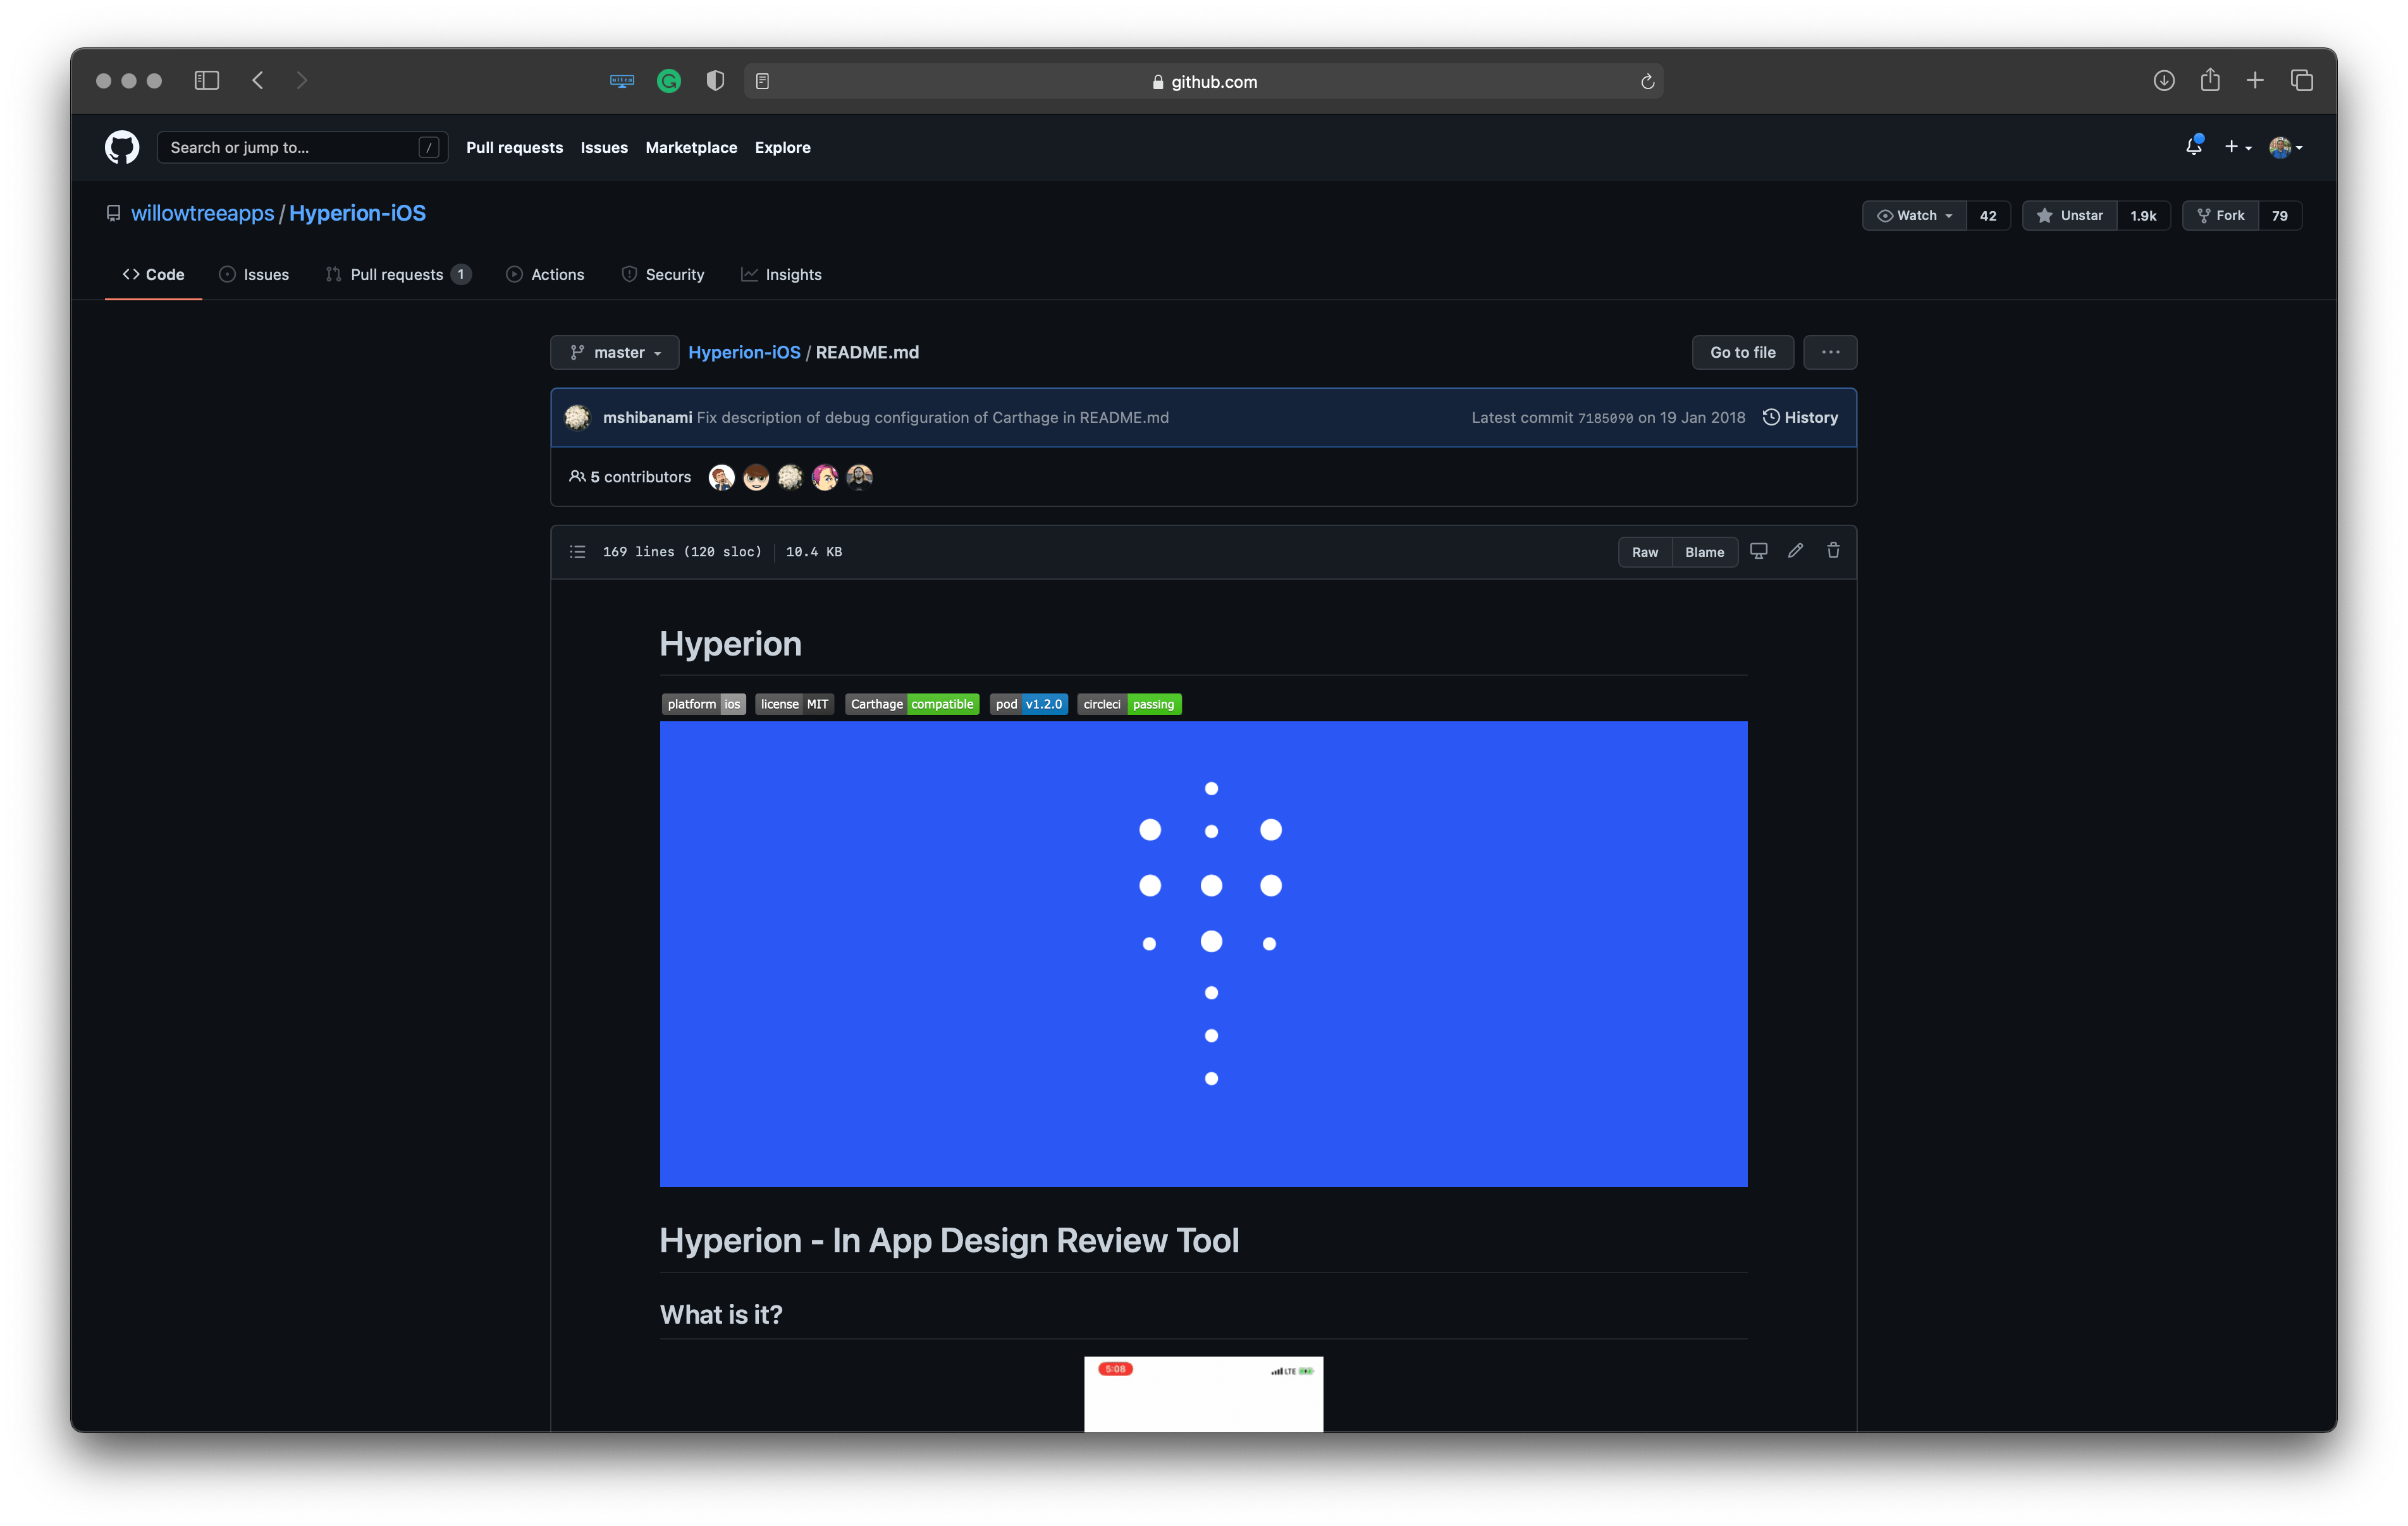
Task: Open the license MIT badge
Action: tap(794, 704)
